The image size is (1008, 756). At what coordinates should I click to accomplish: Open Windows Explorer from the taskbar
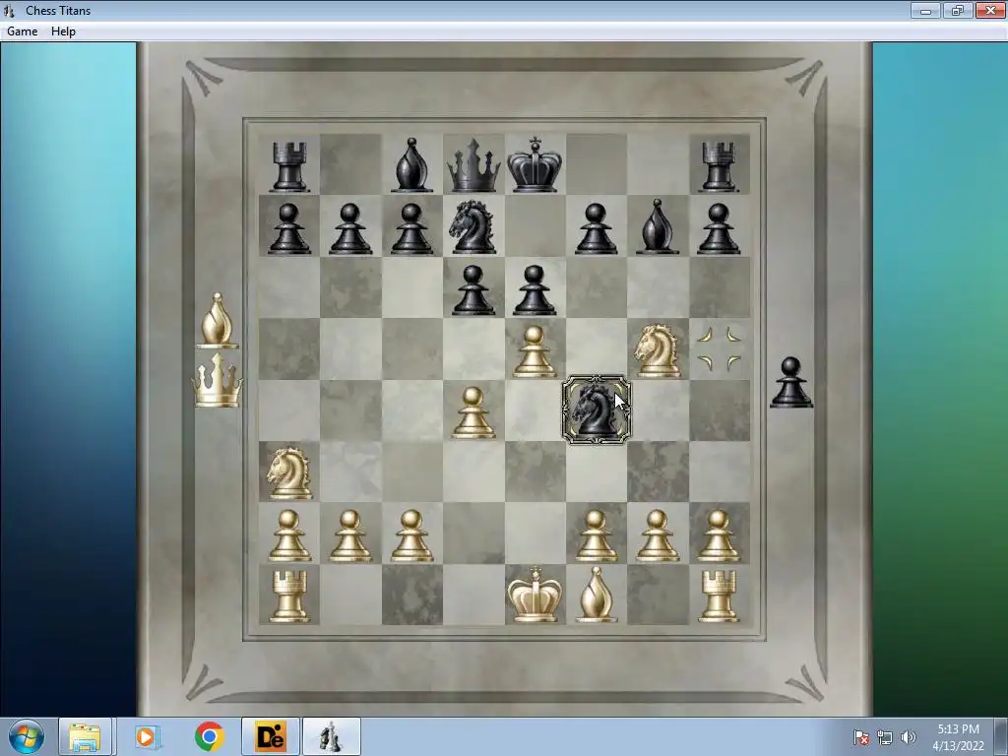85,736
